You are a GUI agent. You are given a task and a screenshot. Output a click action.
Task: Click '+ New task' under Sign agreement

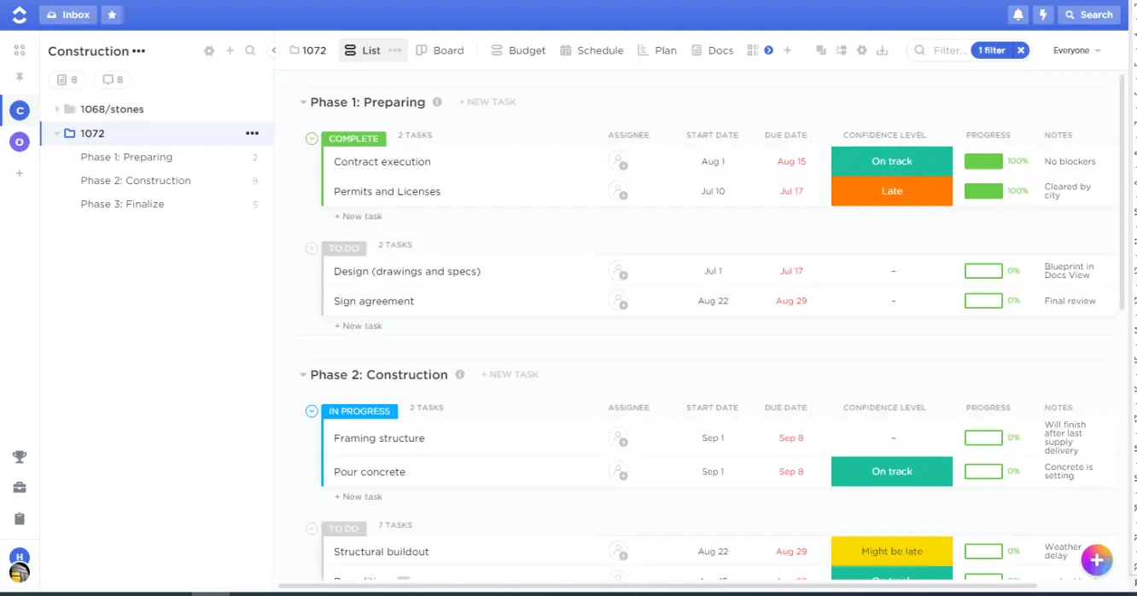(359, 326)
